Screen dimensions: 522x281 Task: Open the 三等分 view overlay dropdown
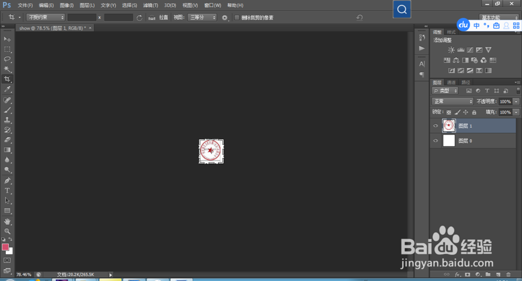[x=202, y=17]
